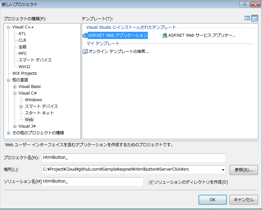Select 全般 under Visual C++
The height and width of the screenshot is (210, 262).
(22, 47)
